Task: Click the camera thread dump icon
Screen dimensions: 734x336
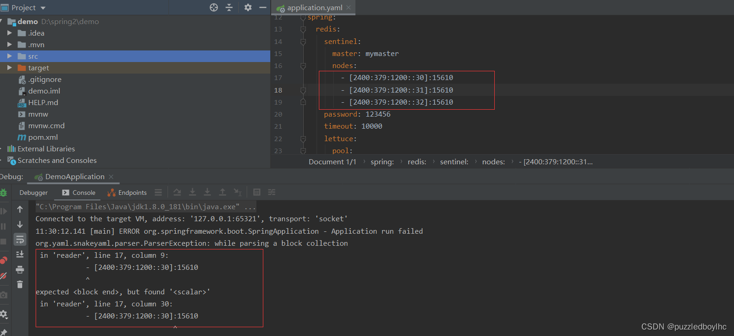Action: [3, 295]
